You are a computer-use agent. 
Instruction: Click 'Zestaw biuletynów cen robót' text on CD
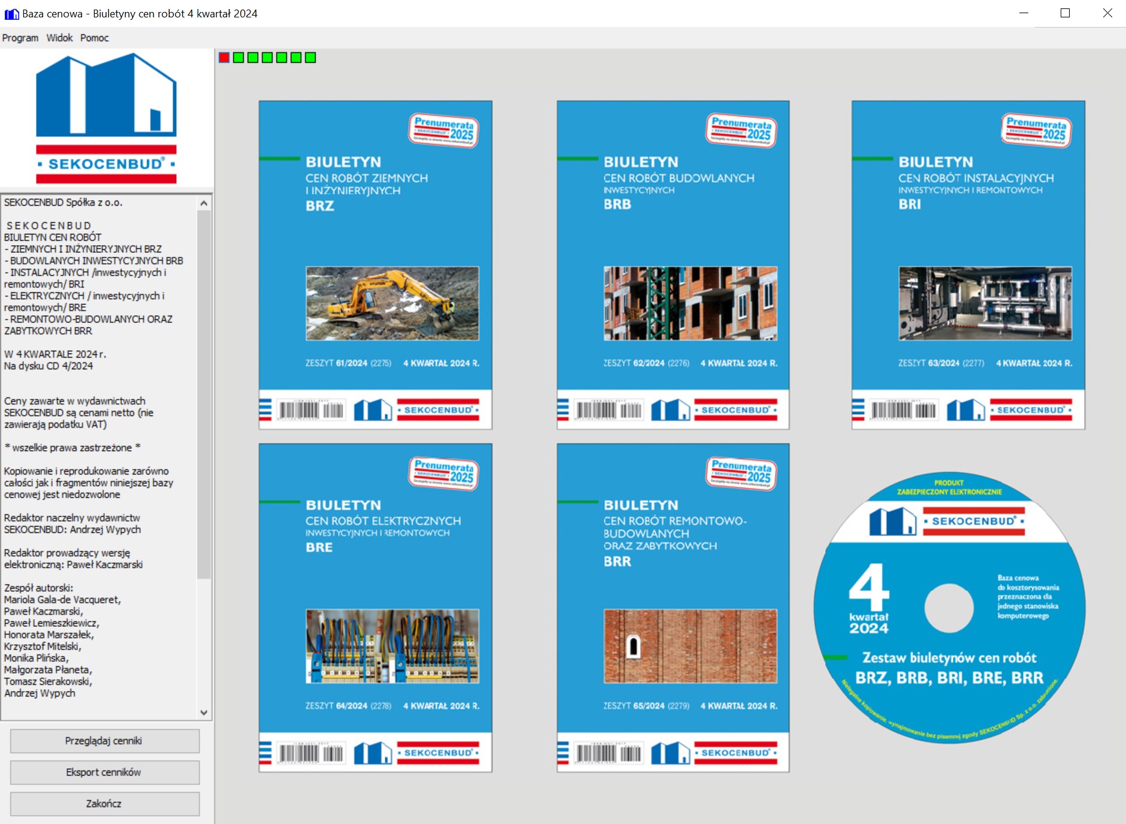949,658
